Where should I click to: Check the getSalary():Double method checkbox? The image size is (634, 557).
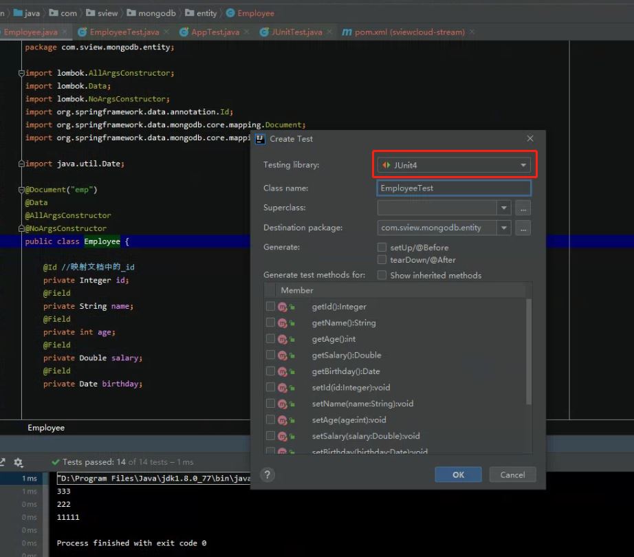tap(270, 355)
